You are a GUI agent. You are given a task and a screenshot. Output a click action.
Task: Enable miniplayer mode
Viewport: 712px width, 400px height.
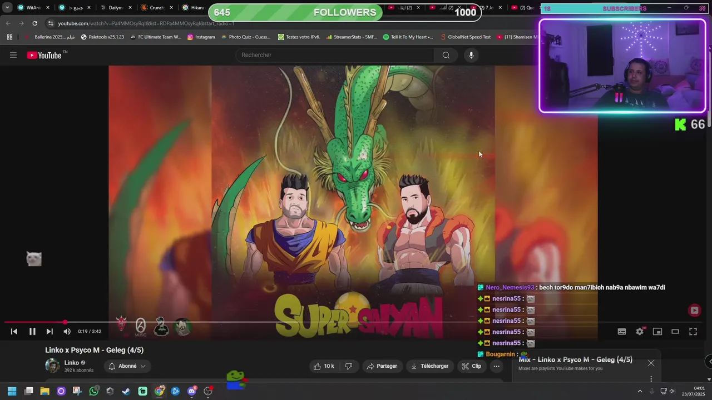tap(657, 332)
